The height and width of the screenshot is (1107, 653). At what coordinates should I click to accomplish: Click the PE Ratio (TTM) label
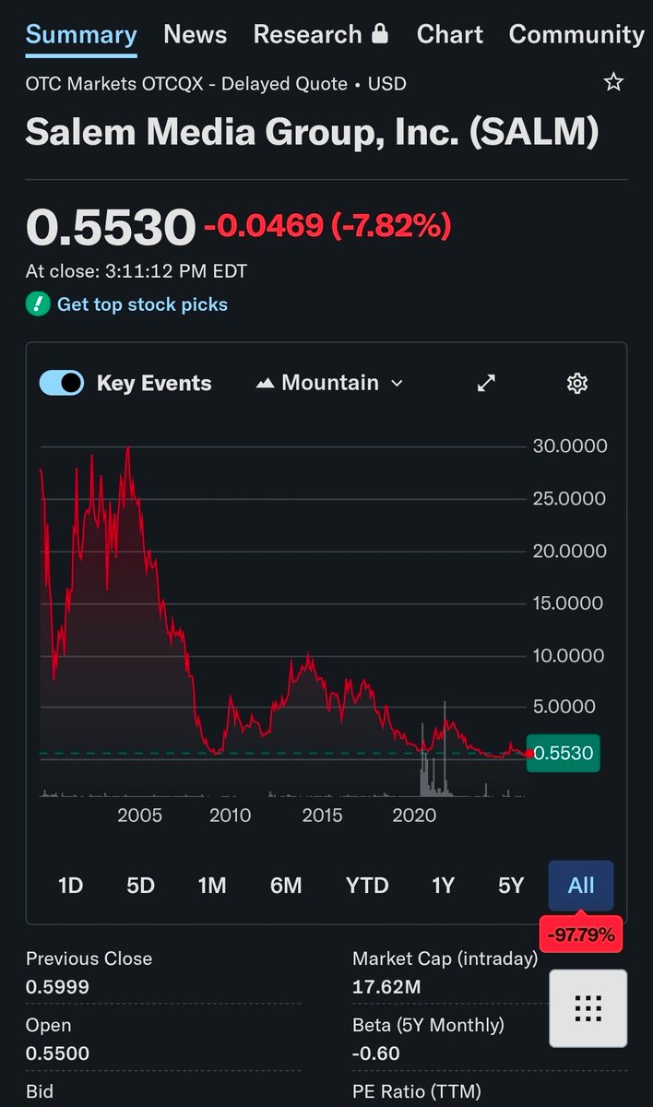coord(417,1092)
